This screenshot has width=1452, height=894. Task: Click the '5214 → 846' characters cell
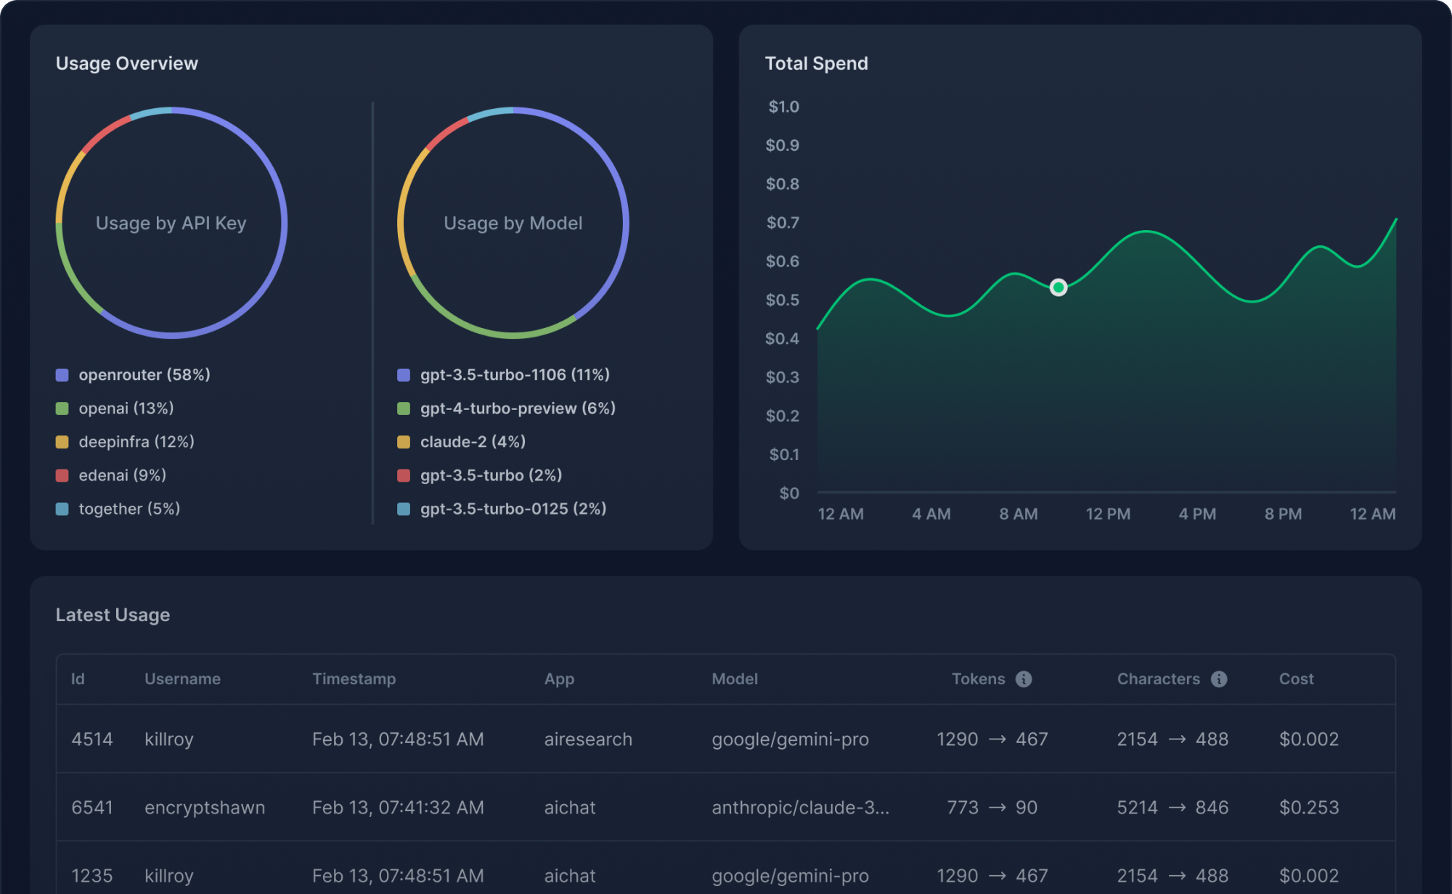click(x=1172, y=808)
